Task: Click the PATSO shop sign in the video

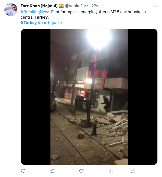Action: pos(80,82)
